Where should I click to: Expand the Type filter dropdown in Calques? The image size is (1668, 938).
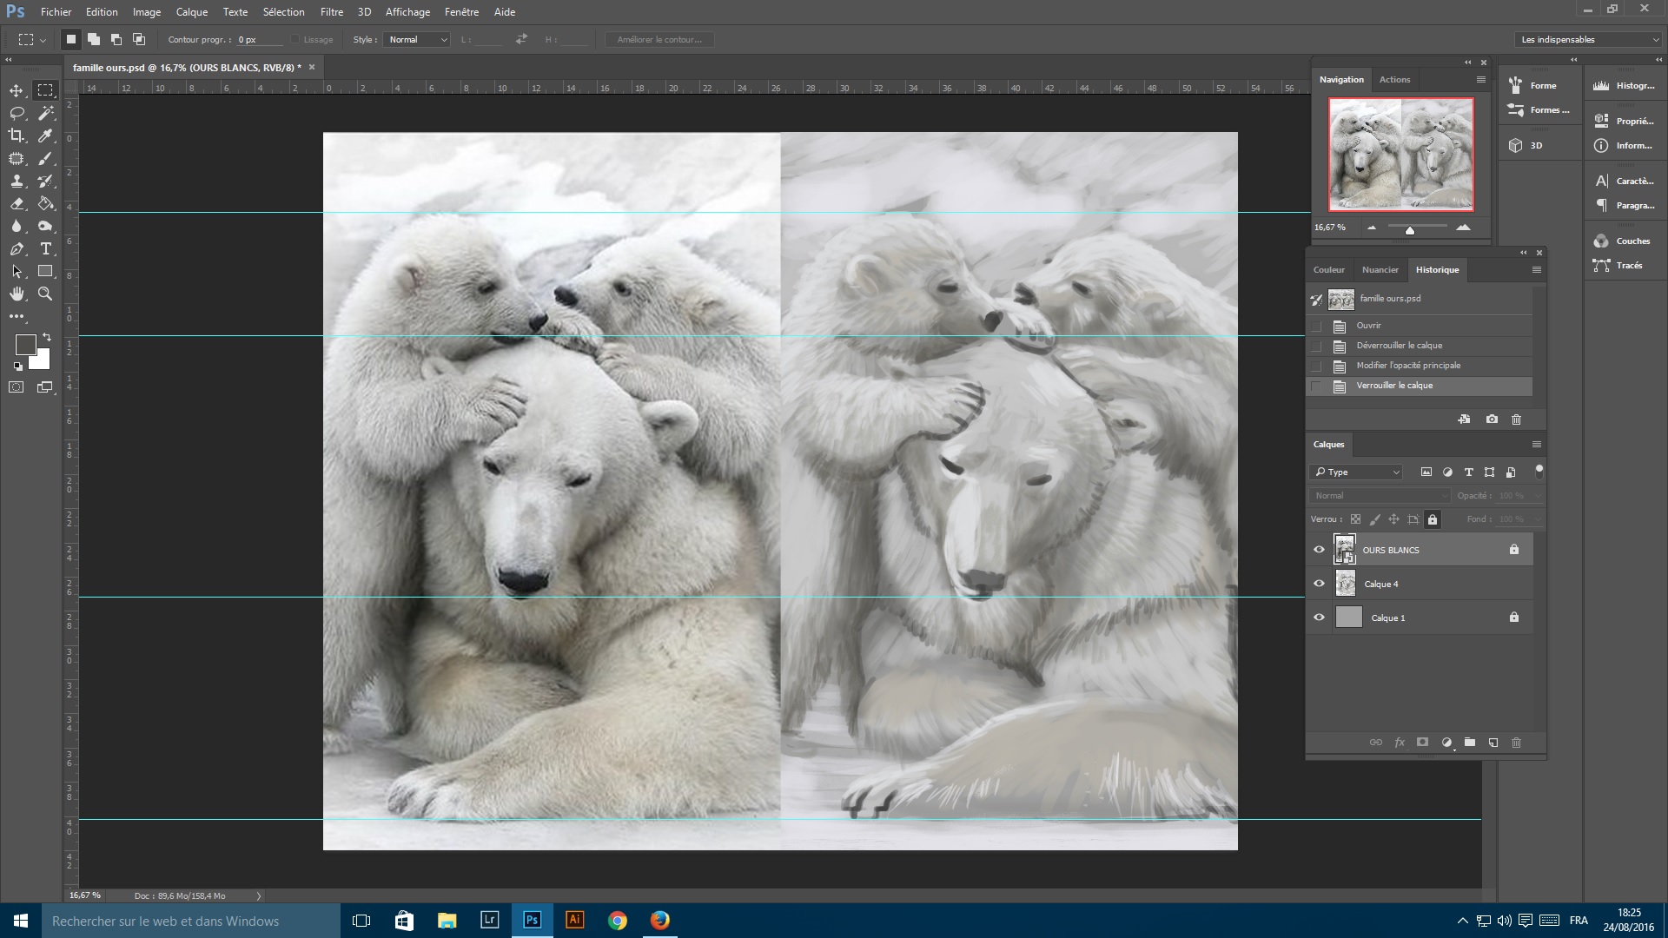(x=1357, y=472)
